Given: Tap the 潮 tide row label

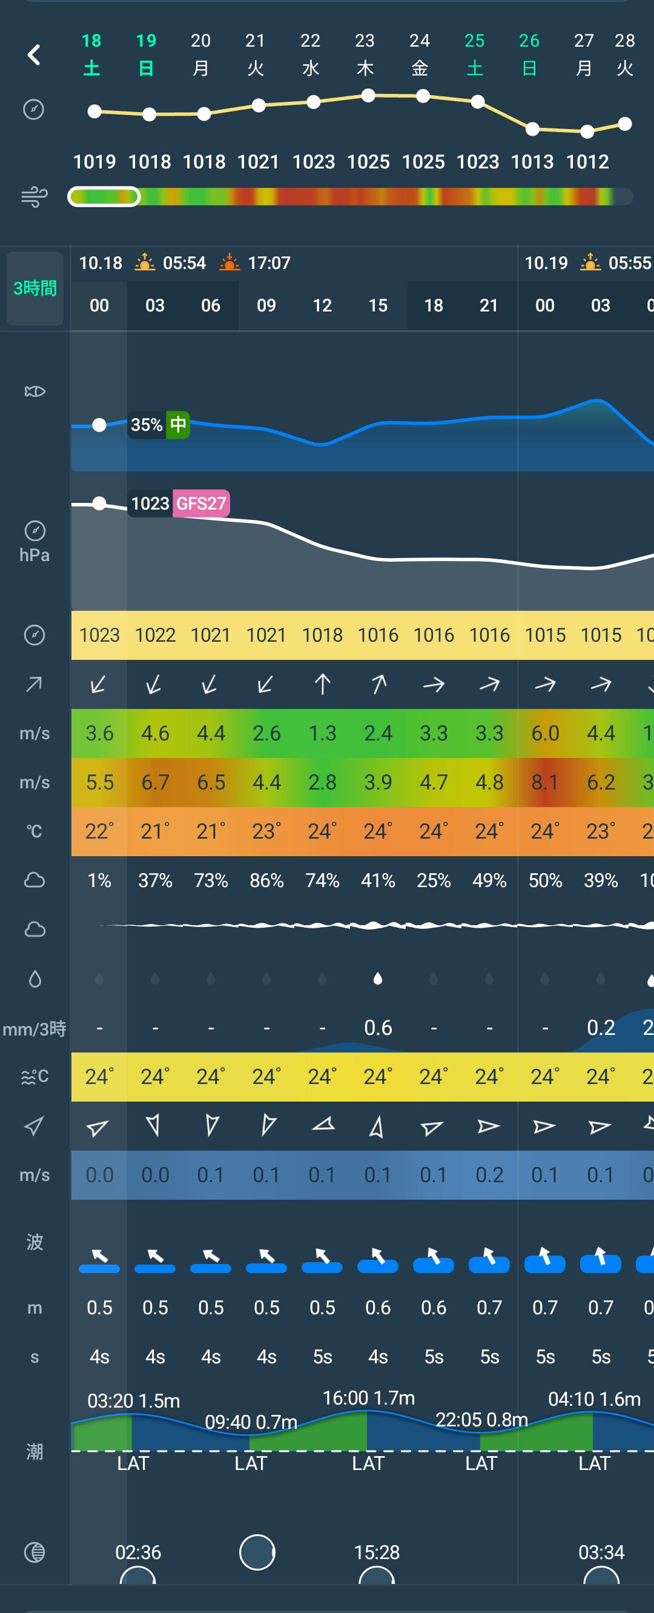Looking at the screenshot, I should tap(35, 1450).
